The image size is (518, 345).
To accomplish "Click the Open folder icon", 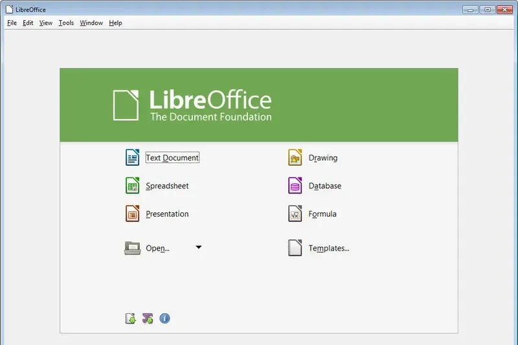I will click(x=132, y=248).
